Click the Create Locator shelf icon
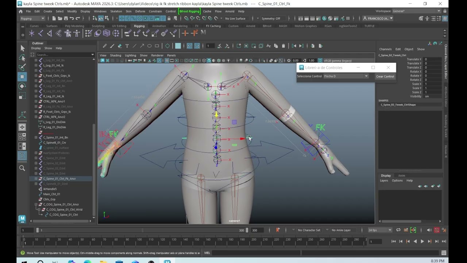This screenshot has height=263, width=467. click(32, 34)
